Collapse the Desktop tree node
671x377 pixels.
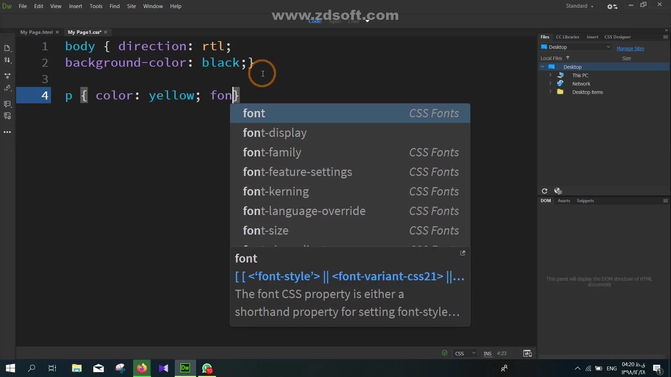543,67
